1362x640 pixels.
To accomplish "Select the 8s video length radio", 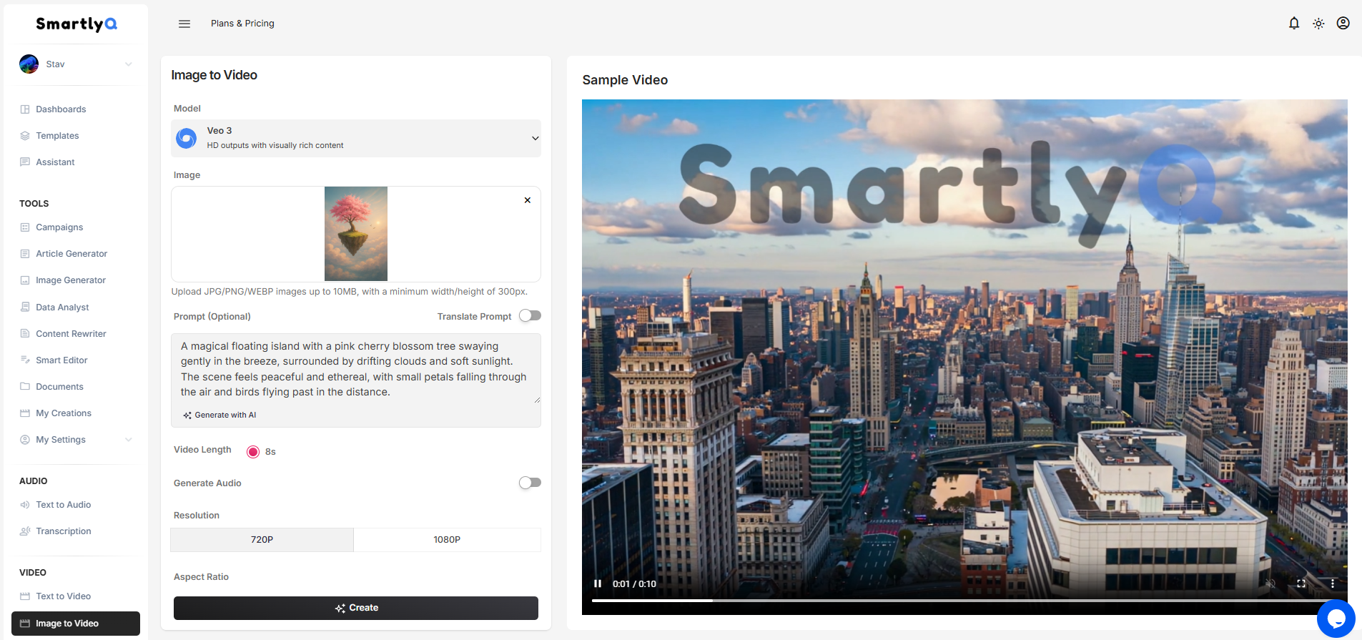I will click(x=253, y=452).
